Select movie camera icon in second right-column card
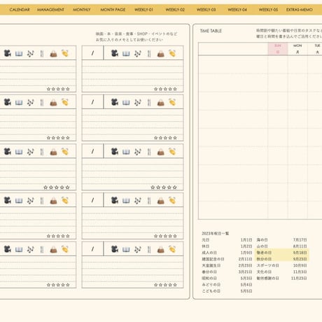322x322 pixels. 115,102
